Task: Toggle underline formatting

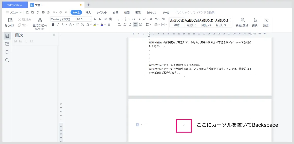Action: tap(63, 24)
